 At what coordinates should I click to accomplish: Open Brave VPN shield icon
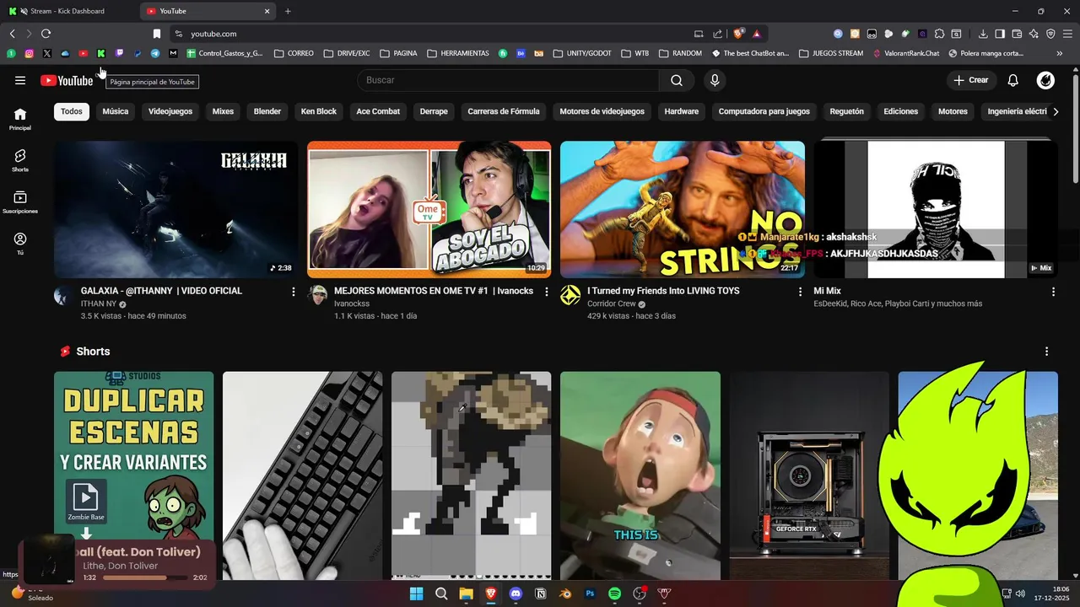(1050, 34)
